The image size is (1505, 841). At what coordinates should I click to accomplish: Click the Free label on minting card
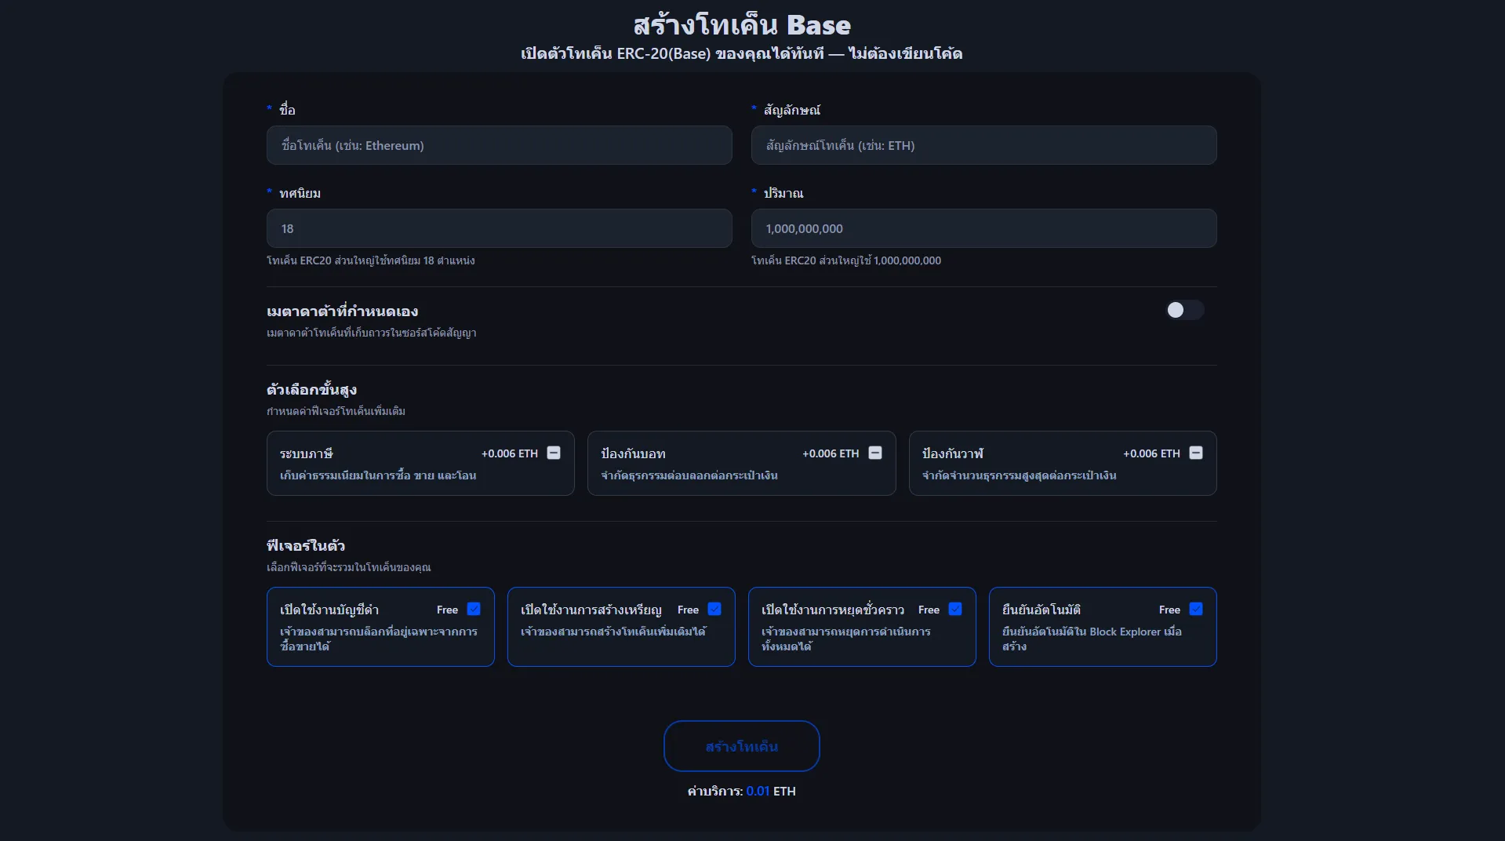click(x=688, y=610)
